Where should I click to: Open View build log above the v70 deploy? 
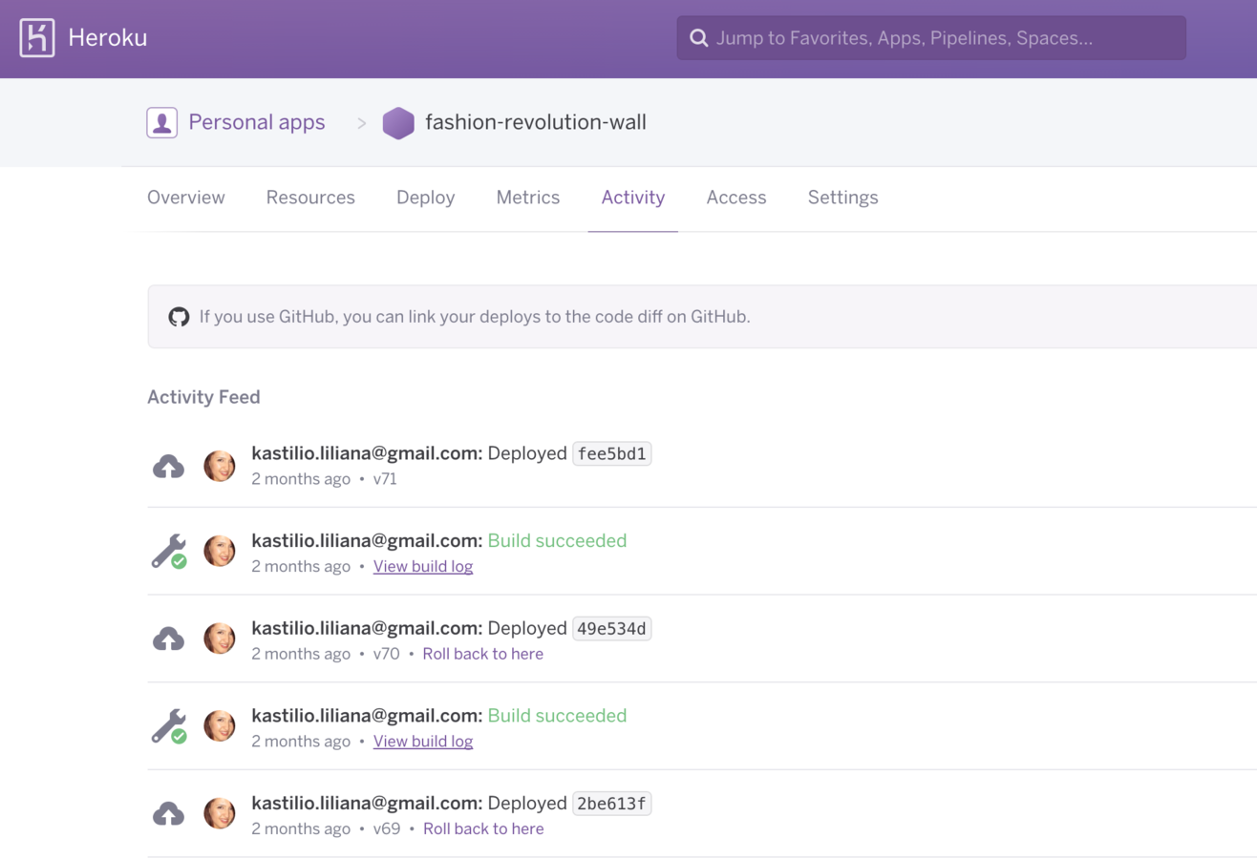point(423,566)
